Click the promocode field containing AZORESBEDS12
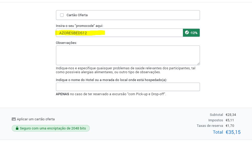The image size is (252, 142). point(119,33)
